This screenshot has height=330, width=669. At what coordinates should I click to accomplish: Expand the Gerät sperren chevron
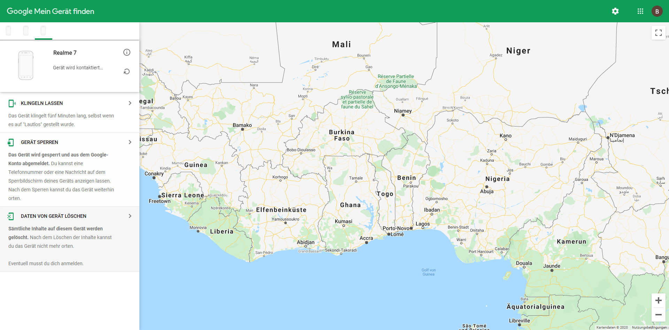click(130, 142)
